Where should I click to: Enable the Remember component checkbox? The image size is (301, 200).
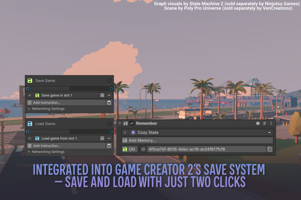point(131,123)
